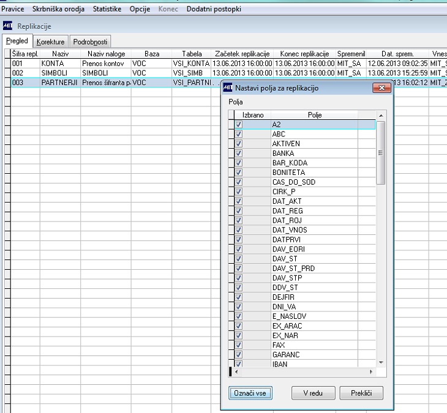Image resolution: width=447 pixels, height=413 pixels.
Task: Open the Dodatni postopki menu
Action: [214, 9]
